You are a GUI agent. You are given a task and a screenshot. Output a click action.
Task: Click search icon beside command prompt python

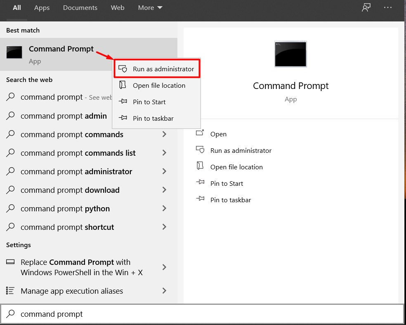click(x=10, y=208)
